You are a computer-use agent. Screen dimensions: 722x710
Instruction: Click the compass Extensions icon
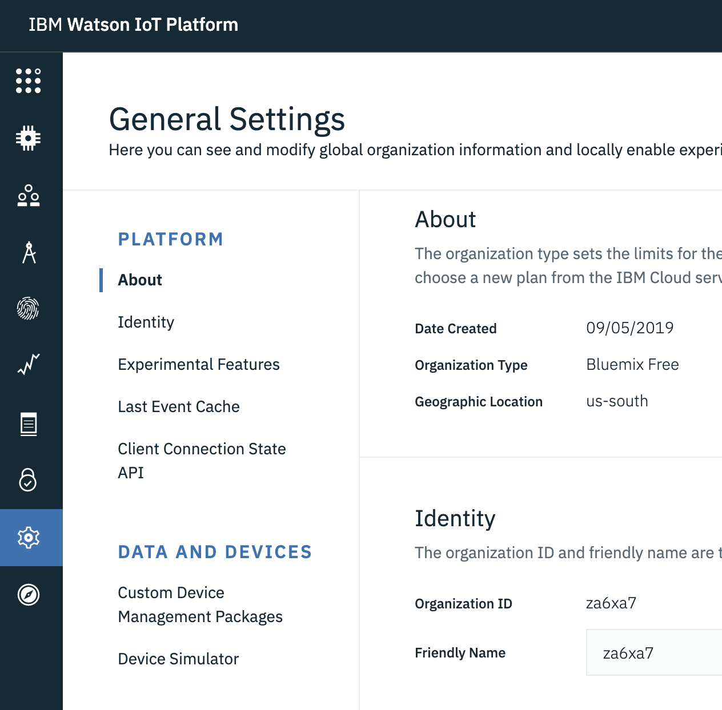(x=29, y=595)
